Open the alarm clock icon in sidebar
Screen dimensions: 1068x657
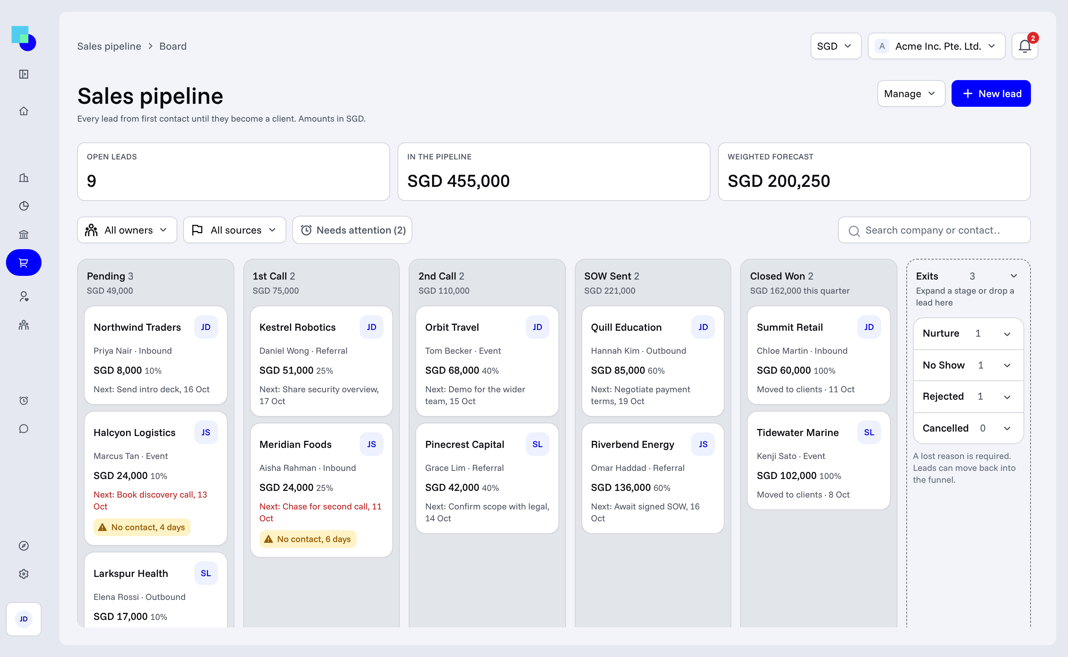click(23, 400)
